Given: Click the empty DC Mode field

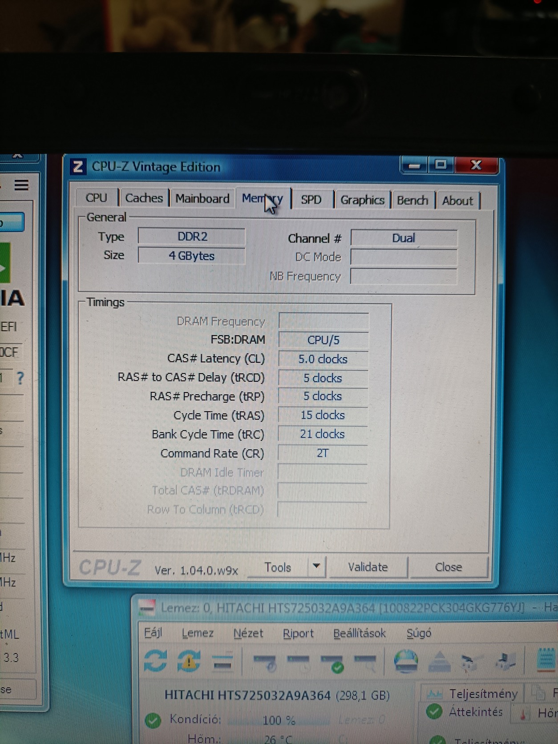Looking at the screenshot, I should (x=404, y=257).
